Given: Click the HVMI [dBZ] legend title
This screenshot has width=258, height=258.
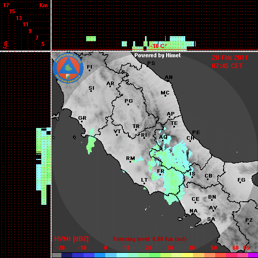Looking at the screenshot, I should tap(71, 239).
